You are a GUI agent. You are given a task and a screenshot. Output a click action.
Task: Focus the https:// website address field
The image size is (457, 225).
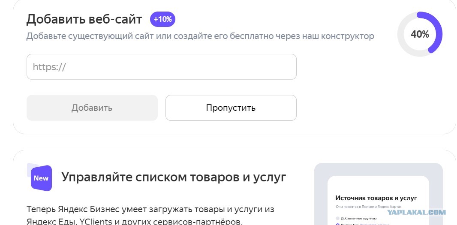162,67
